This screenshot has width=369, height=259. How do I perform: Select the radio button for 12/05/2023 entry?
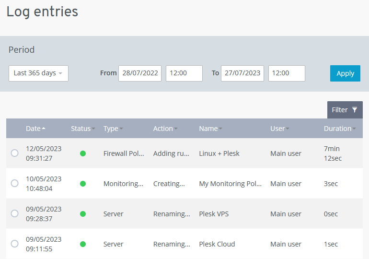tap(14, 153)
